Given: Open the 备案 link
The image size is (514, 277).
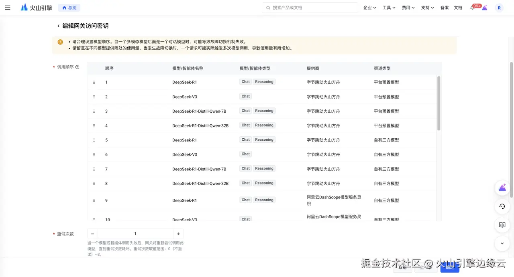Looking at the screenshot, I should click(x=445, y=8).
